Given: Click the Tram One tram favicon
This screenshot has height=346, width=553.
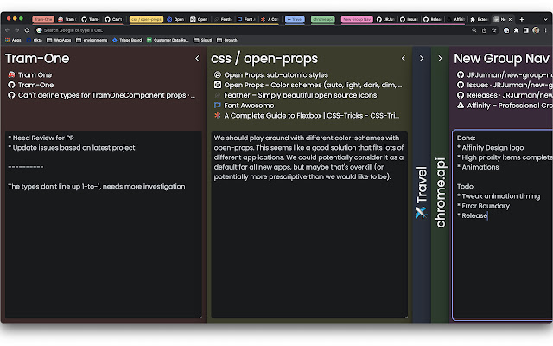Looking at the screenshot, I should coord(11,75).
